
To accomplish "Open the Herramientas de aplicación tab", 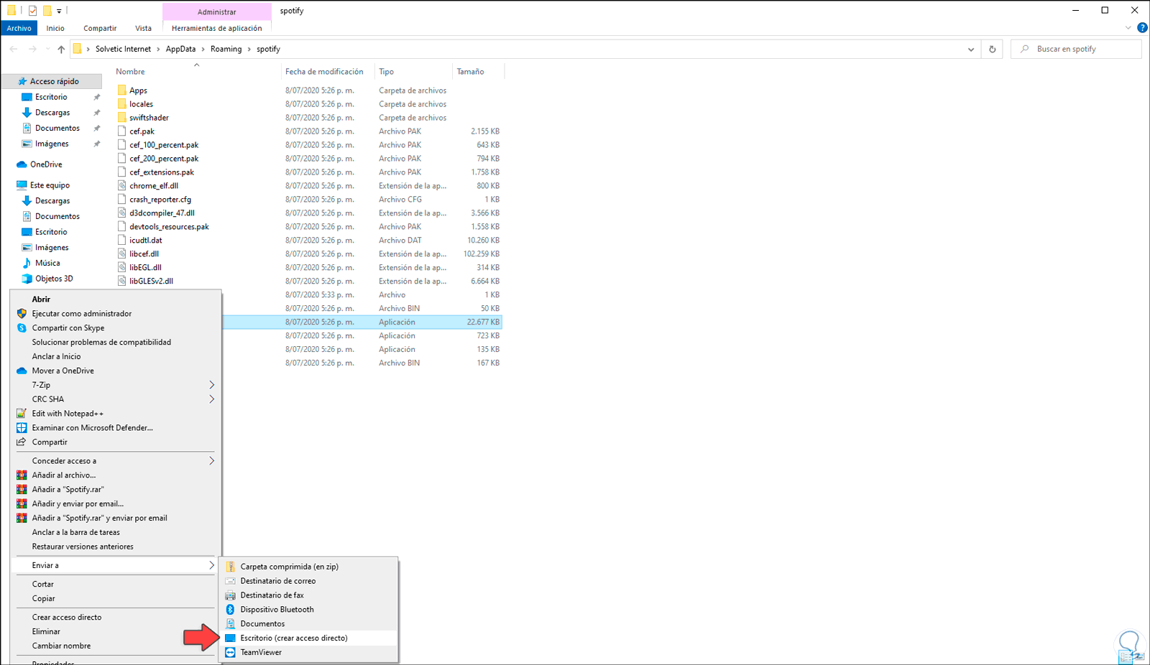I will point(217,28).
